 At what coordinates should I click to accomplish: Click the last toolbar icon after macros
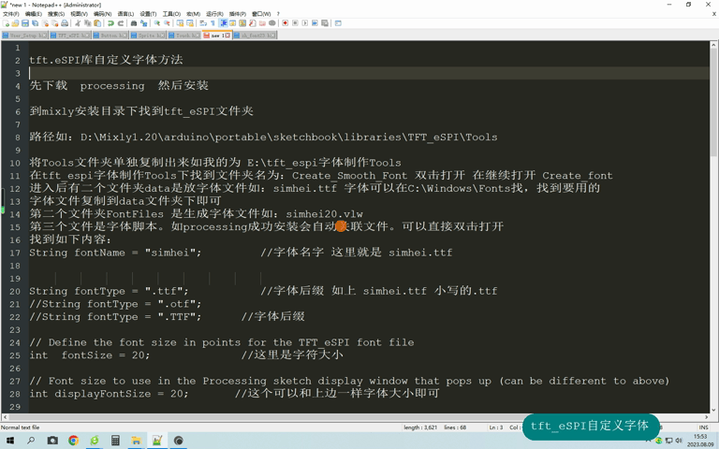(x=338, y=22)
